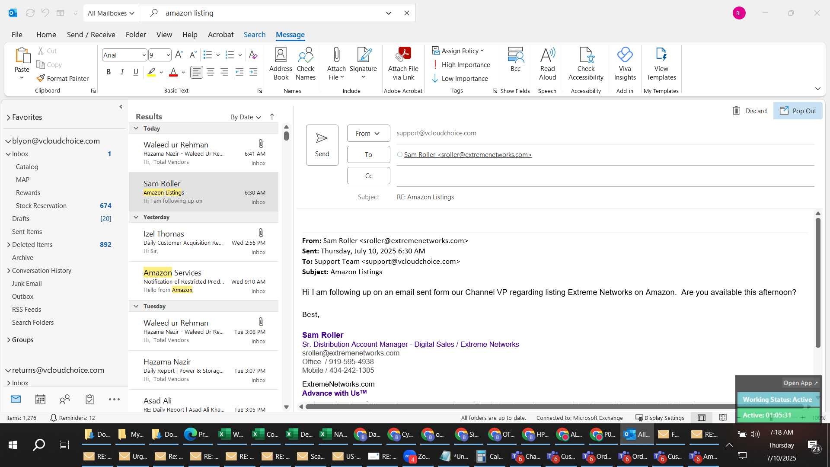
Task: Open the From account dropdown
Action: [x=368, y=133]
